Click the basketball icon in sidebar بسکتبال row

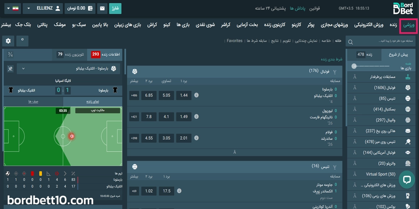tap(408, 109)
